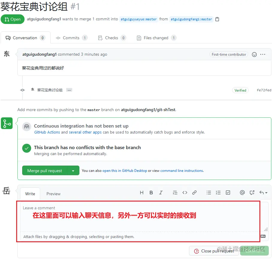This screenshot has height=259, width=272.
Task: Open the saved replies dropdown arrow
Action: pyautogui.click(x=263, y=193)
